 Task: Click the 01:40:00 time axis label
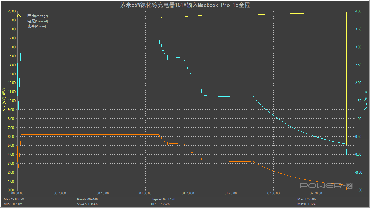pyautogui.click(x=231, y=193)
